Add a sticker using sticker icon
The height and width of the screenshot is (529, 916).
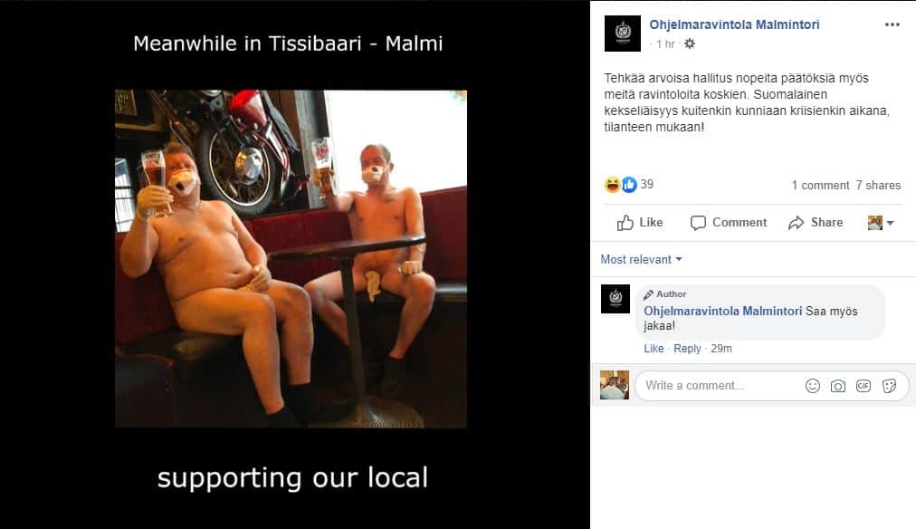[889, 386]
